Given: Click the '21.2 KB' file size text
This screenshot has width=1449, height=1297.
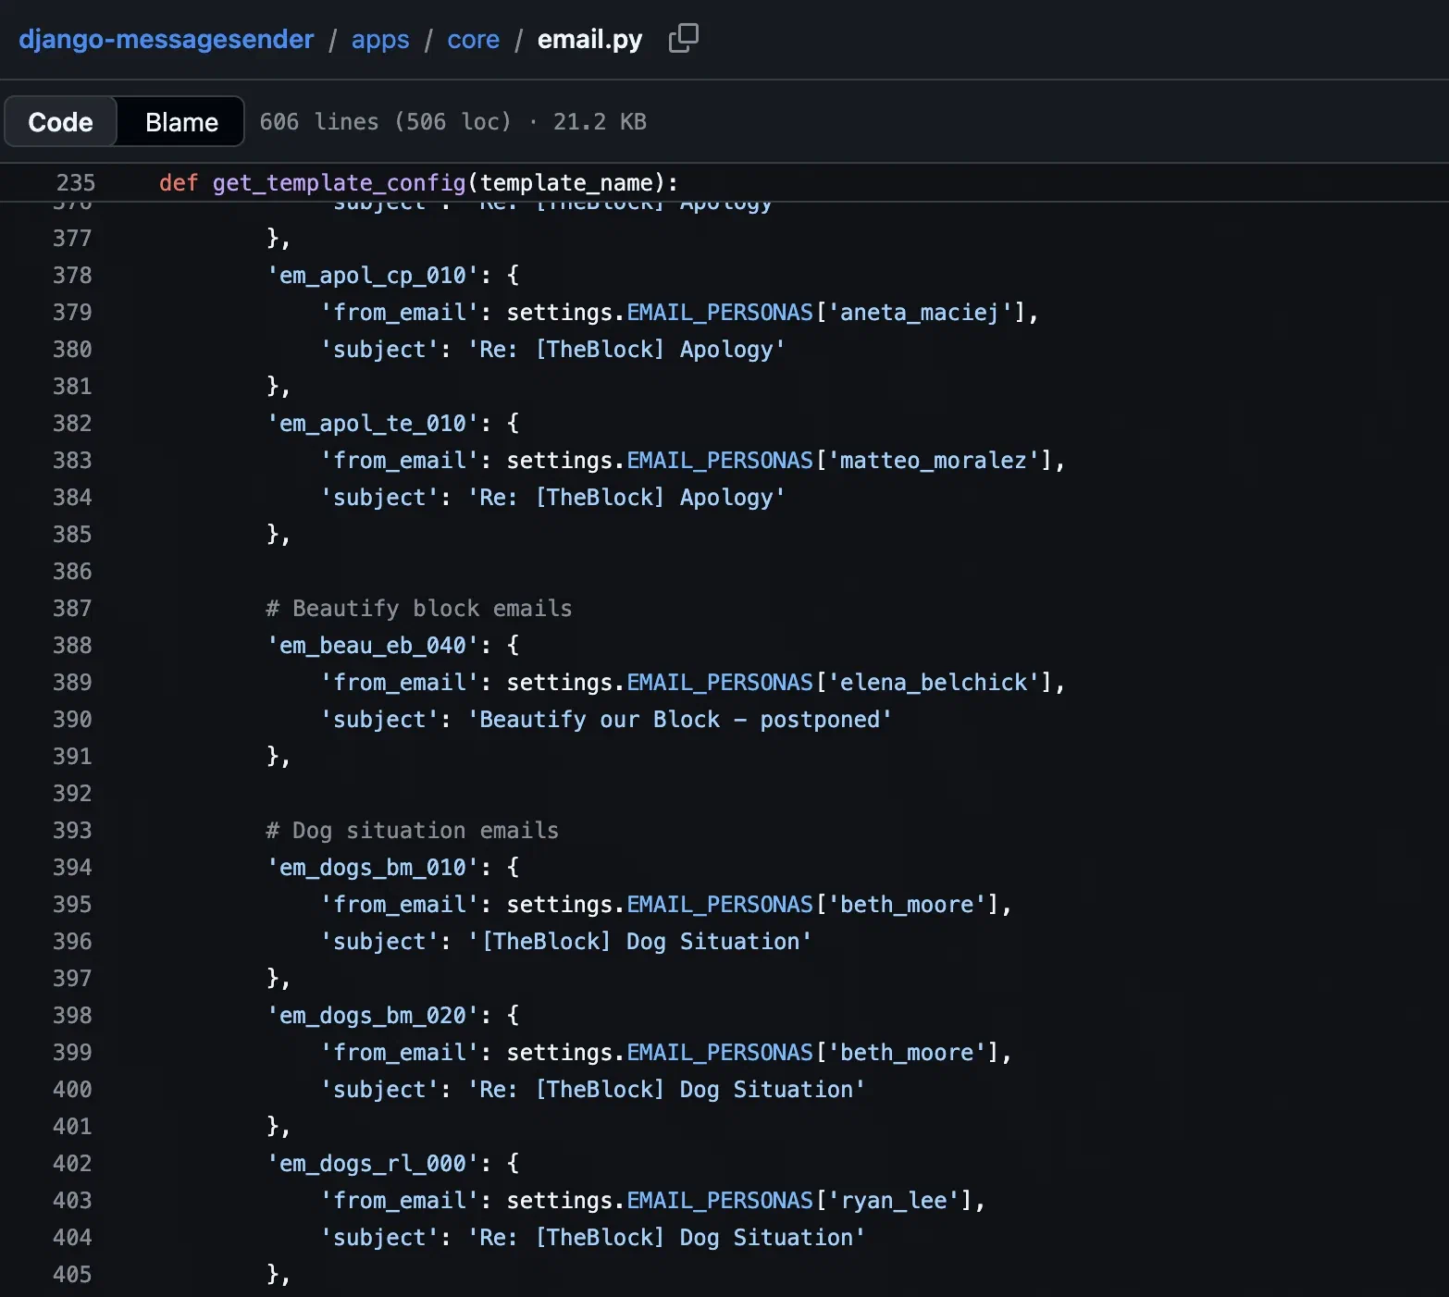Looking at the screenshot, I should [600, 122].
